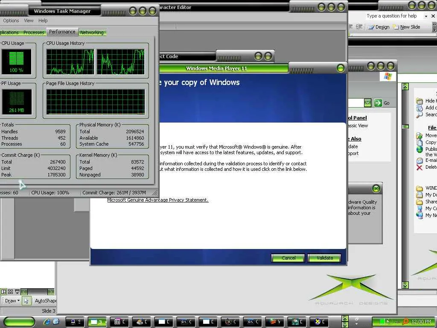Click Design button in PowerPoint toolbar

click(379, 27)
